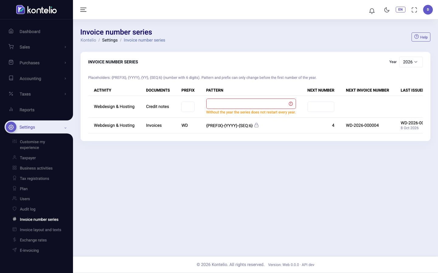Open the user avatar menu
Screen dimensions: 438x273
point(428,10)
